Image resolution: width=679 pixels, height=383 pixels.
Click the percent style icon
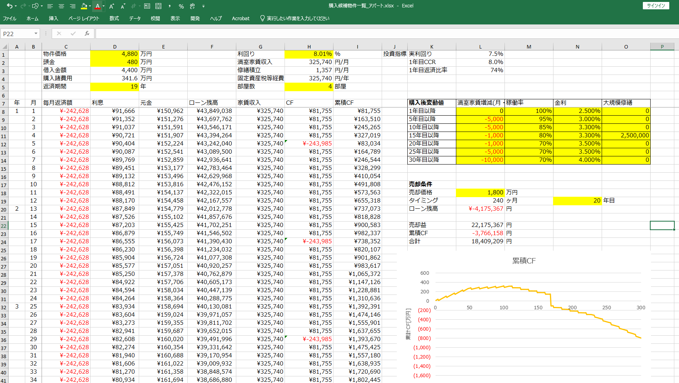tap(181, 6)
